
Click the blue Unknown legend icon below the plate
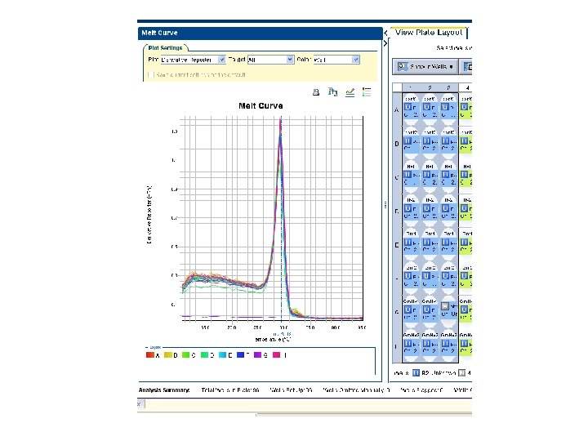coord(416,372)
